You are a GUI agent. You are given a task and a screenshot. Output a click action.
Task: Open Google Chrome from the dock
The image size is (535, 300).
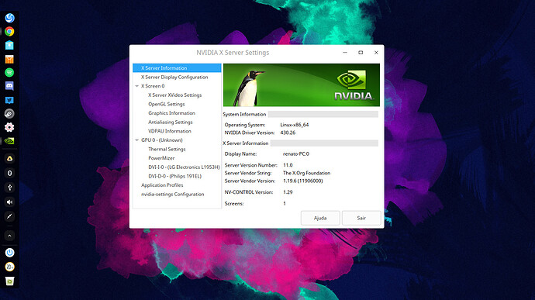(x=9, y=32)
